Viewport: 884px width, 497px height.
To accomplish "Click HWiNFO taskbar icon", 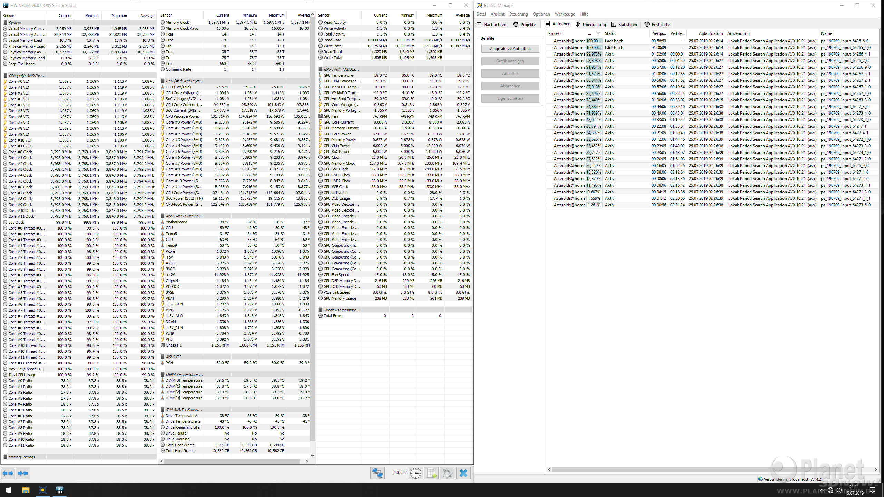I will [59, 490].
